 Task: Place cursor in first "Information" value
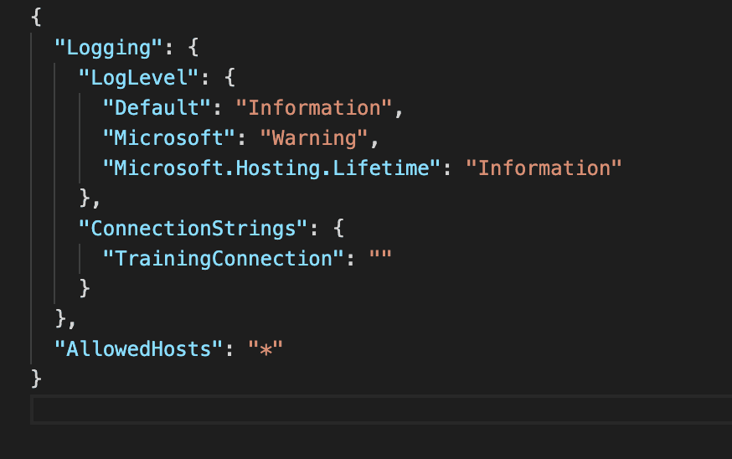314,108
